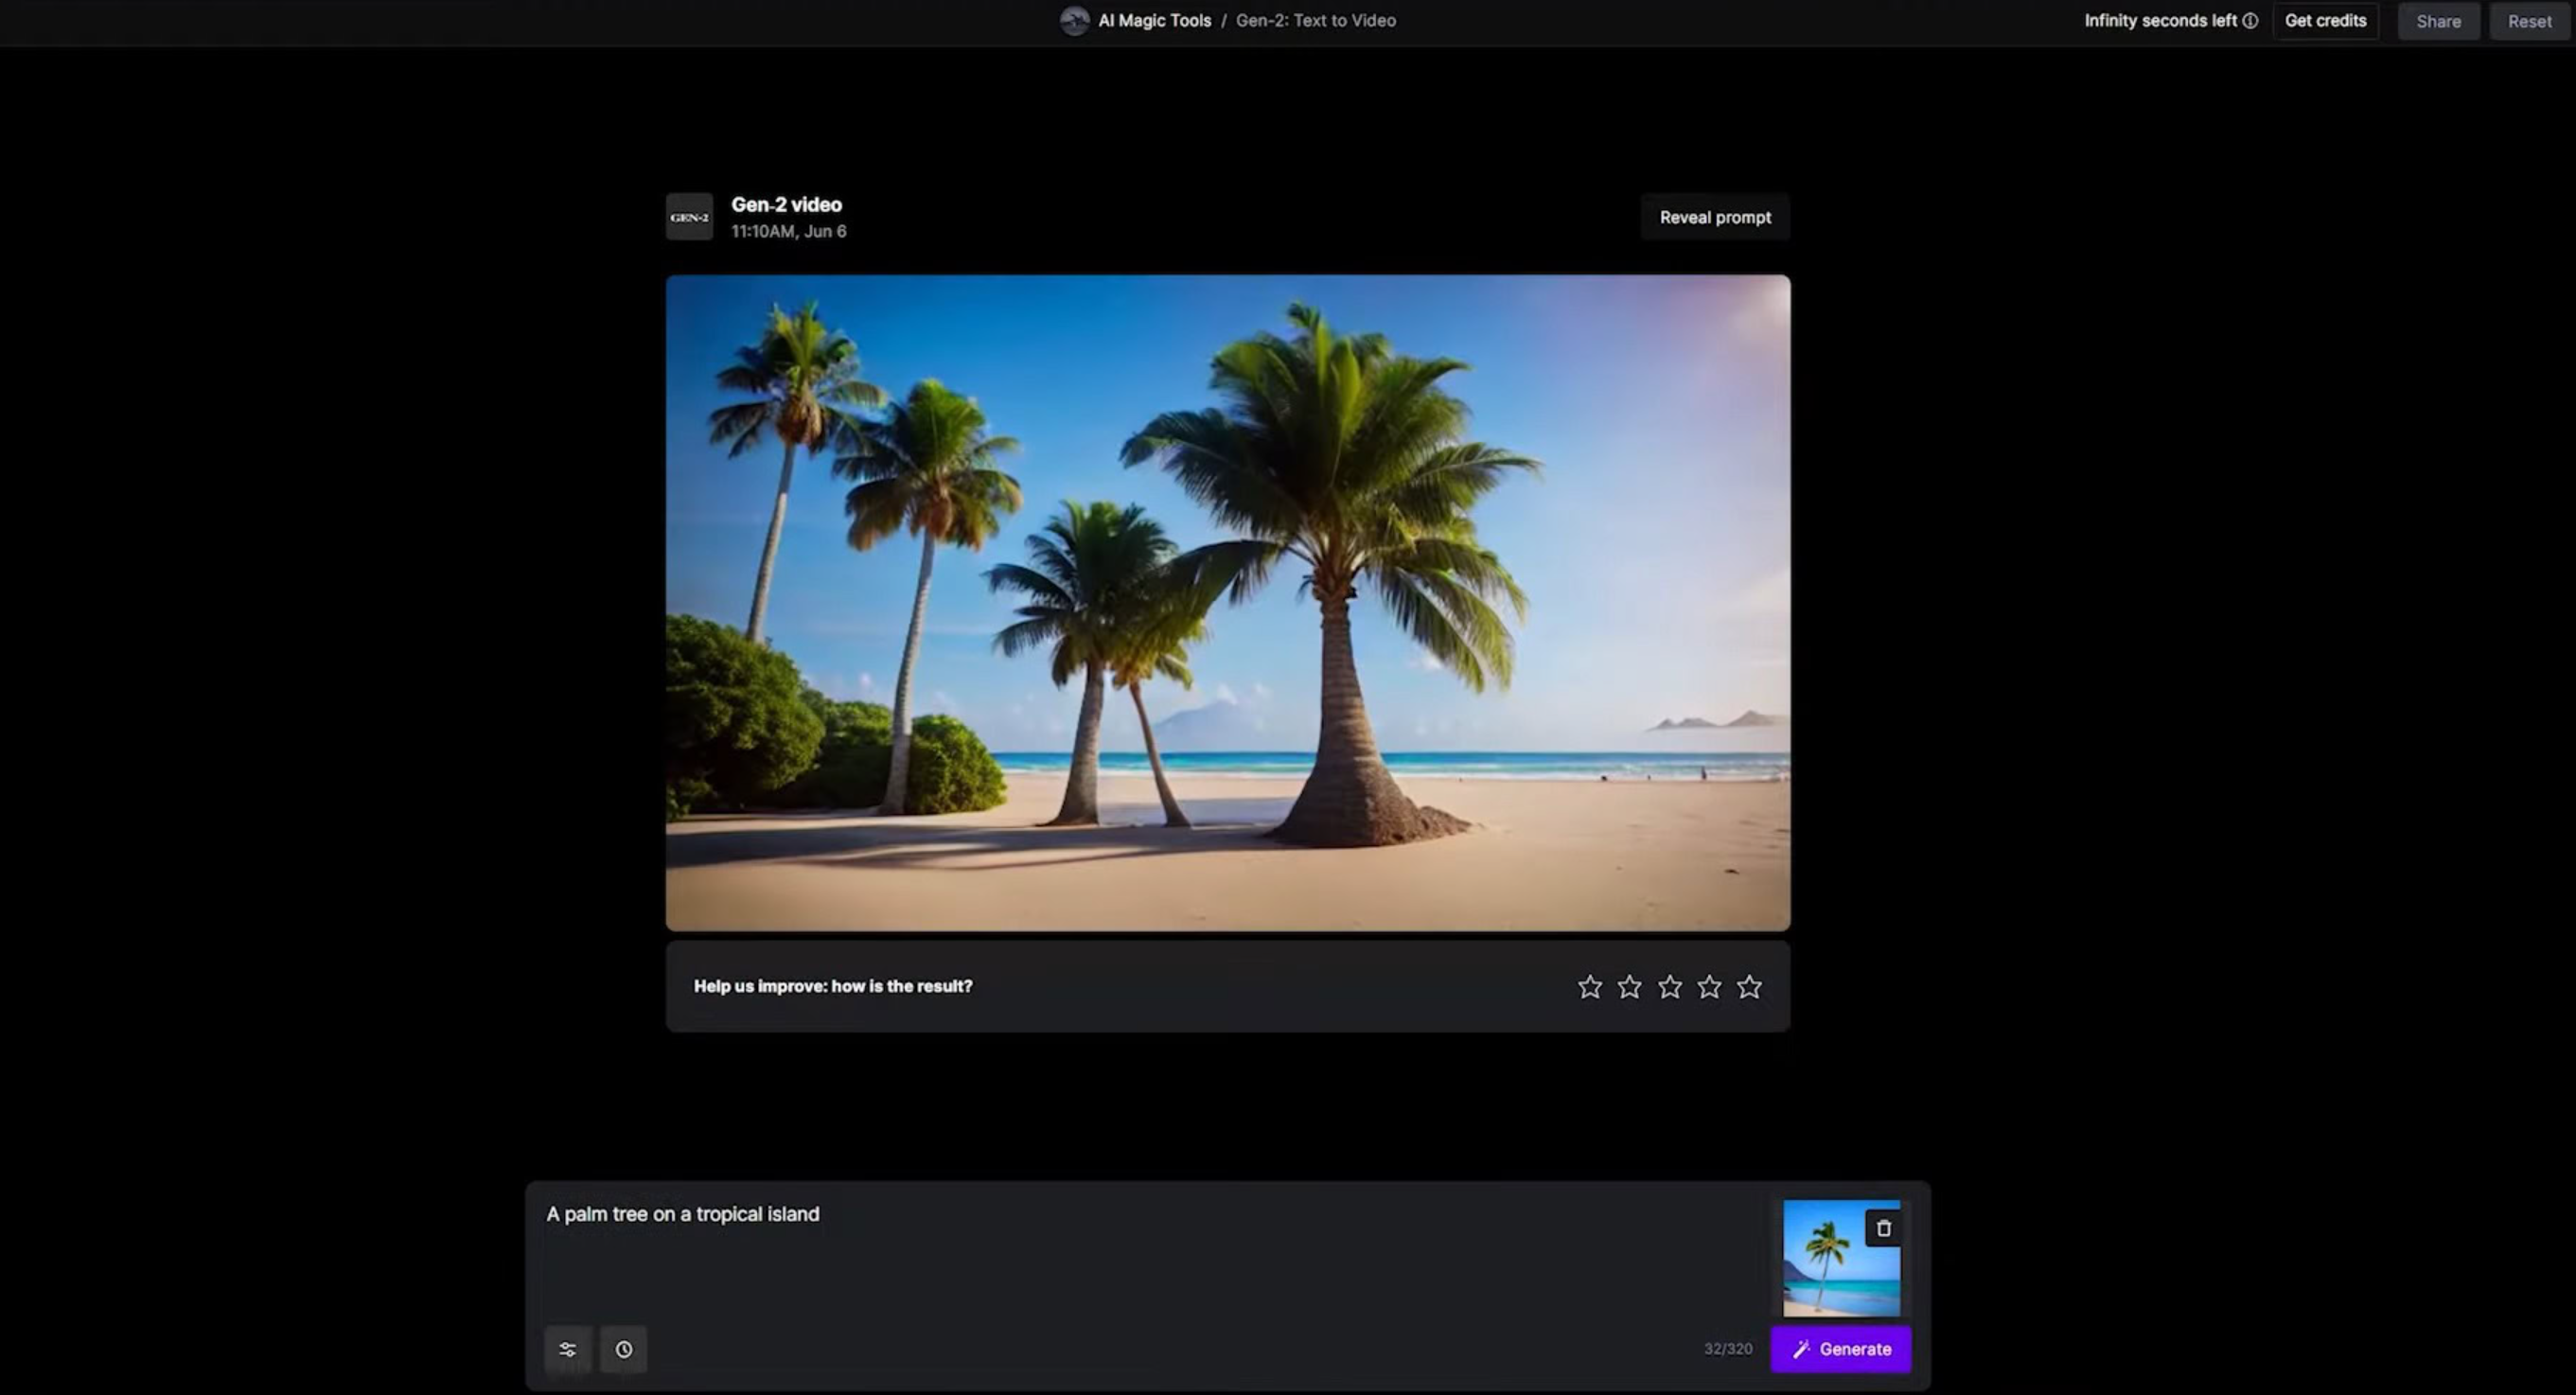Open the generation settings sliders icon
This screenshot has width=2576, height=1395.
pos(567,1349)
